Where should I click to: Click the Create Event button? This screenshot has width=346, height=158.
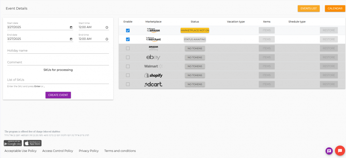tap(58, 95)
